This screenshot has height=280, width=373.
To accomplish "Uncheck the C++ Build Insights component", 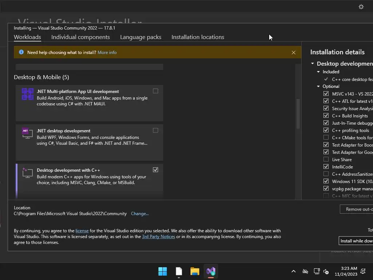I will point(326,116).
